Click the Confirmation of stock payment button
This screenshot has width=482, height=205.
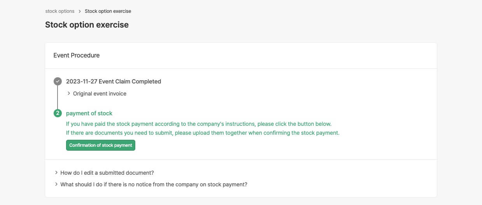click(101, 145)
